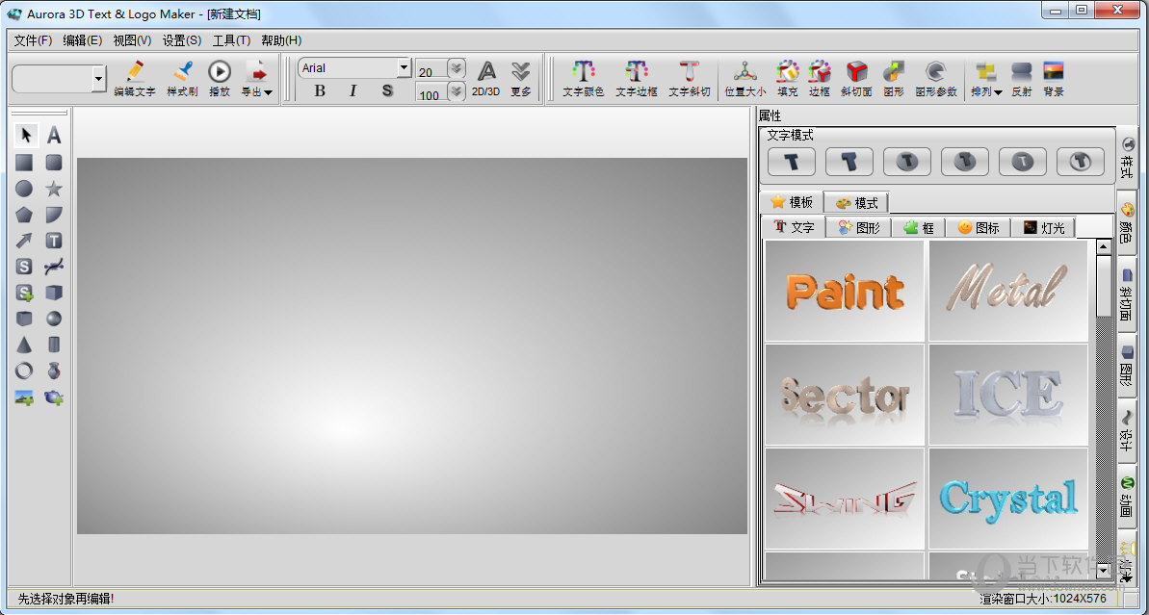Open the 图形 shapes template tab
This screenshot has height=615, width=1149.
tap(859, 228)
